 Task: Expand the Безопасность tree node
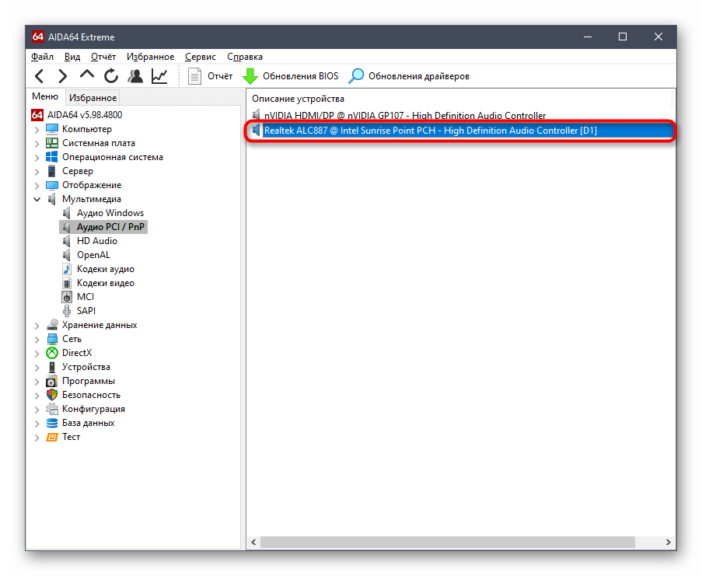[x=37, y=396]
